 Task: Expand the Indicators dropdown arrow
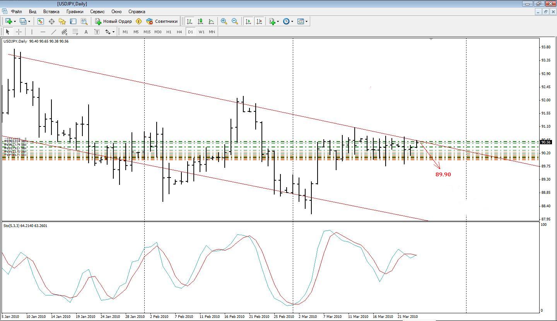click(x=278, y=21)
